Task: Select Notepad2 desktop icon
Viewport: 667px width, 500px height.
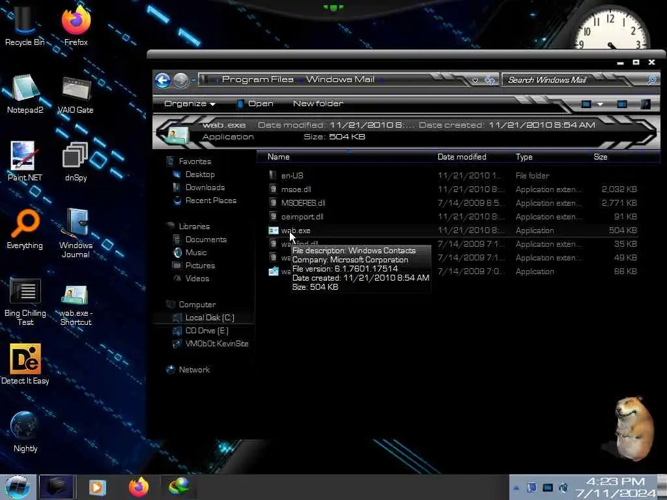Action: pyautogui.click(x=25, y=94)
